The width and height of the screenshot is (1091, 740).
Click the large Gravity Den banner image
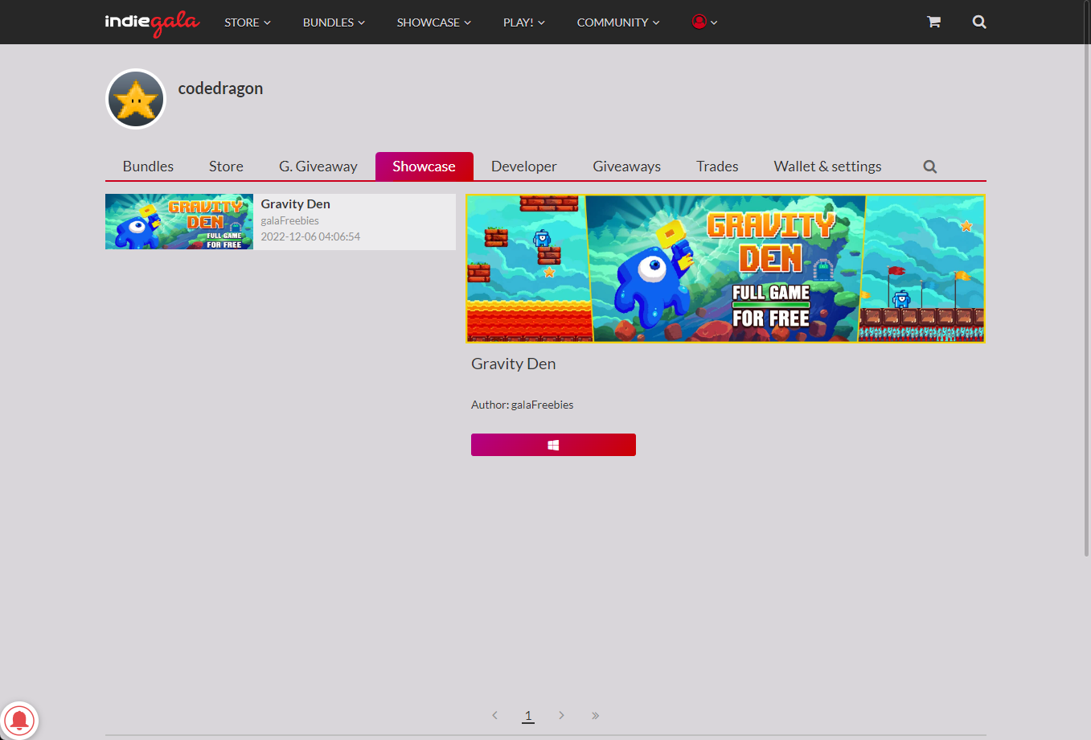coord(725,269)
